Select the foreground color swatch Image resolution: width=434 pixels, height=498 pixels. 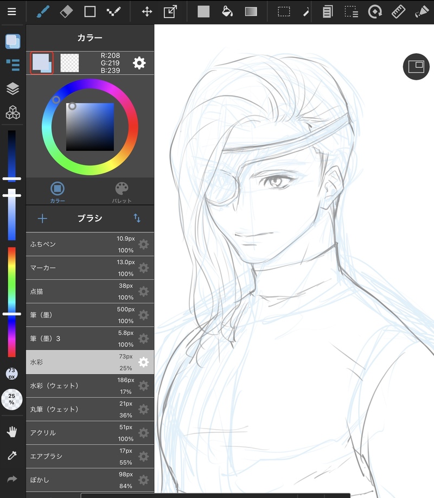42,63
